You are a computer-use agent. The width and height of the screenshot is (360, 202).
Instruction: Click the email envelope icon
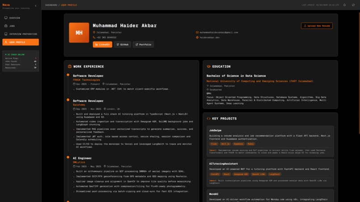[197, 33]
